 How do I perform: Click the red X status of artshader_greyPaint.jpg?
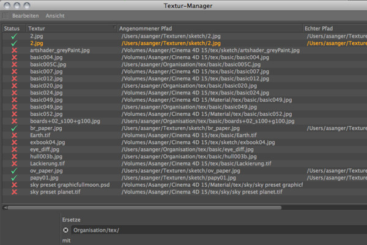tap(14, 50)
